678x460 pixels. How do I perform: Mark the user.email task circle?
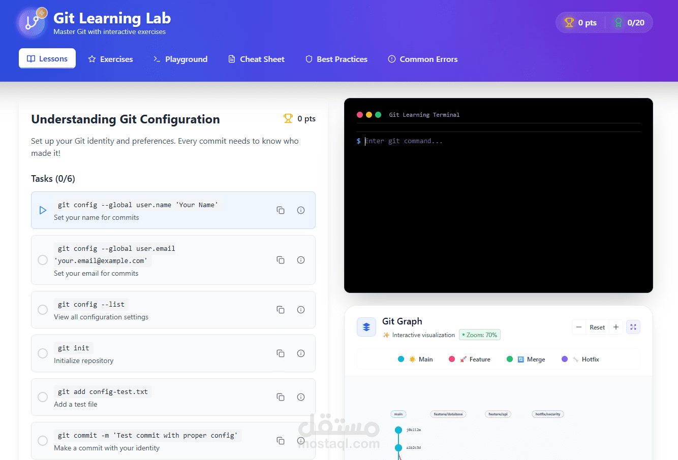(43, 260)
